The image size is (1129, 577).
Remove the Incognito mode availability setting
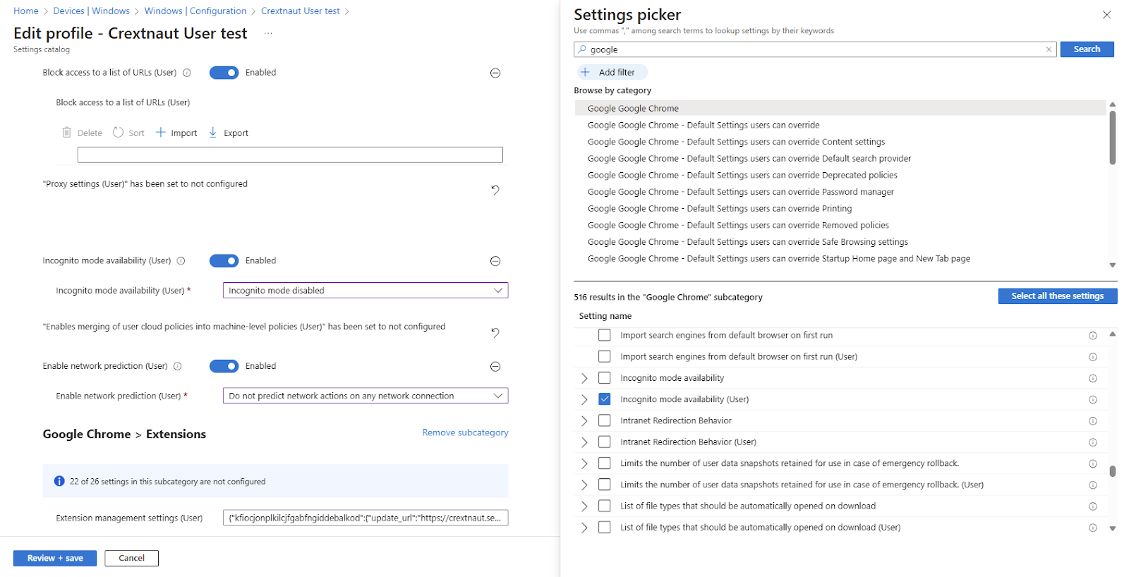pyautogui.click(x=495, y=261)
